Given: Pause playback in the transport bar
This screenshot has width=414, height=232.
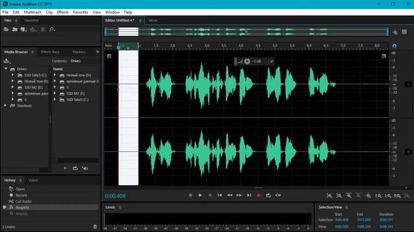Looking at the screenshot, I should click(210, 195).
